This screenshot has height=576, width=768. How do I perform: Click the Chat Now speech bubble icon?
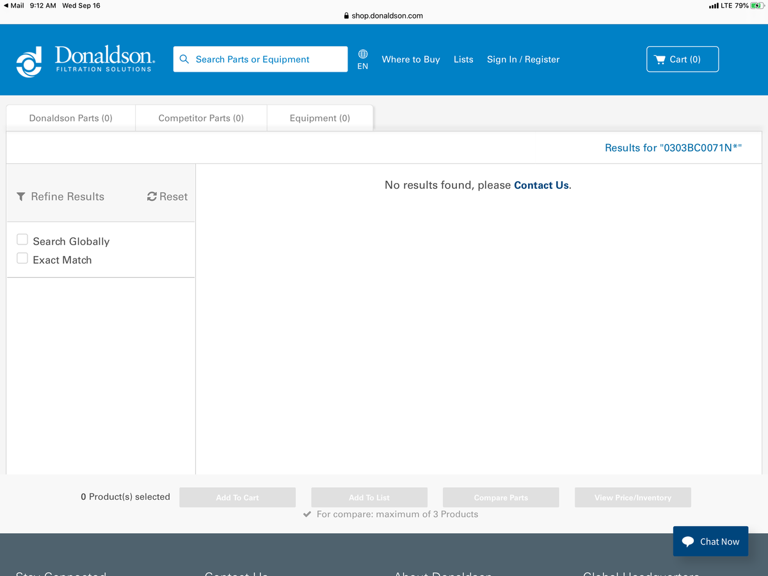(x=688, y=541)
